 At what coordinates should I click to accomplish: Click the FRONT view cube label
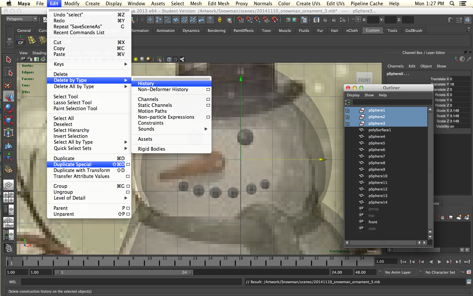(365, 80)
